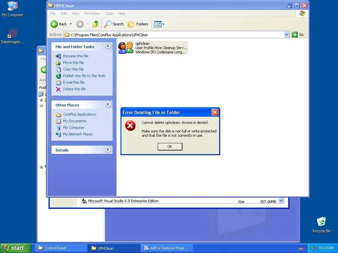Expand top plus tree node in Control Panel window
This screenshot has height=253, width=338.
(41, 100)
